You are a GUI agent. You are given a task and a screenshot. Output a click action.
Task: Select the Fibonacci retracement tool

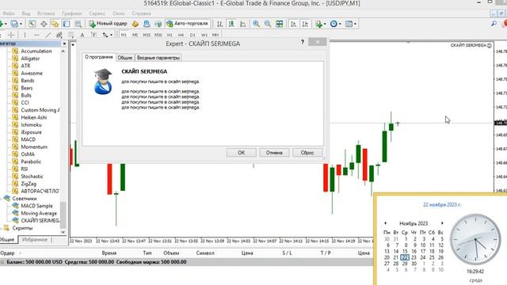[71, 35]
